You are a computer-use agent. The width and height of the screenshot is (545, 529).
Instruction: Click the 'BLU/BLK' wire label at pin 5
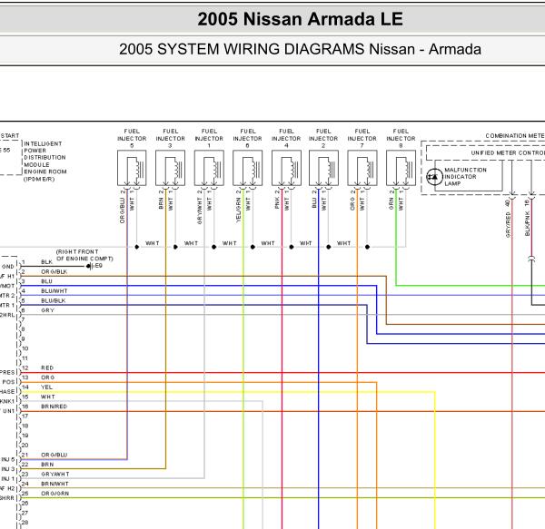coord(54,301)
